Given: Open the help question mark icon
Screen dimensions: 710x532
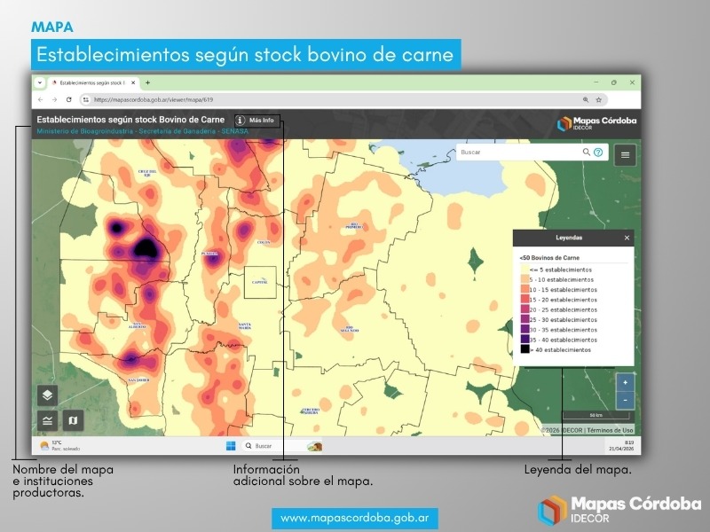Looking at the screenshot, I should (x=598, y=153).
